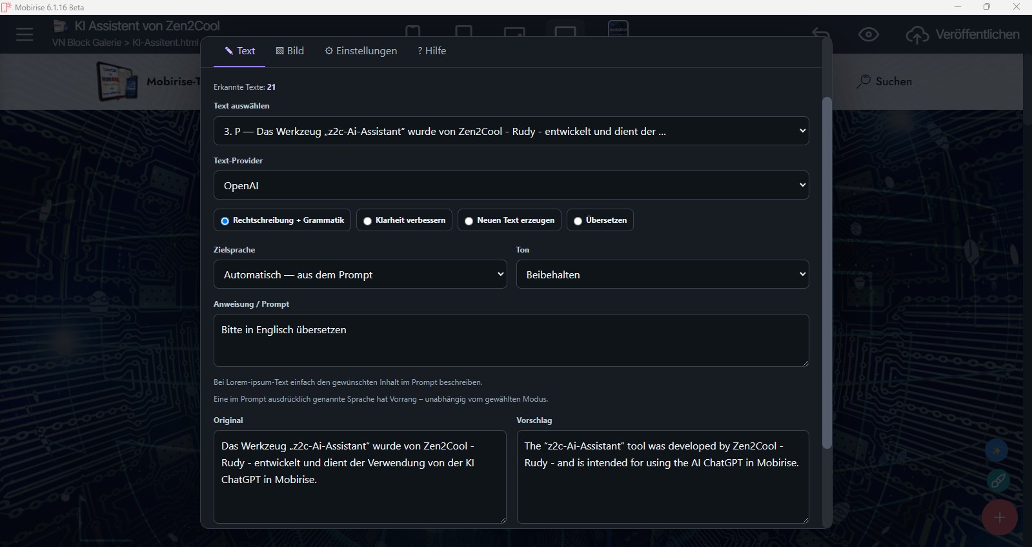Click the Mobirise brand text in page header
The height and width of the screenshot is (547, 1032).
pos(174,81)
